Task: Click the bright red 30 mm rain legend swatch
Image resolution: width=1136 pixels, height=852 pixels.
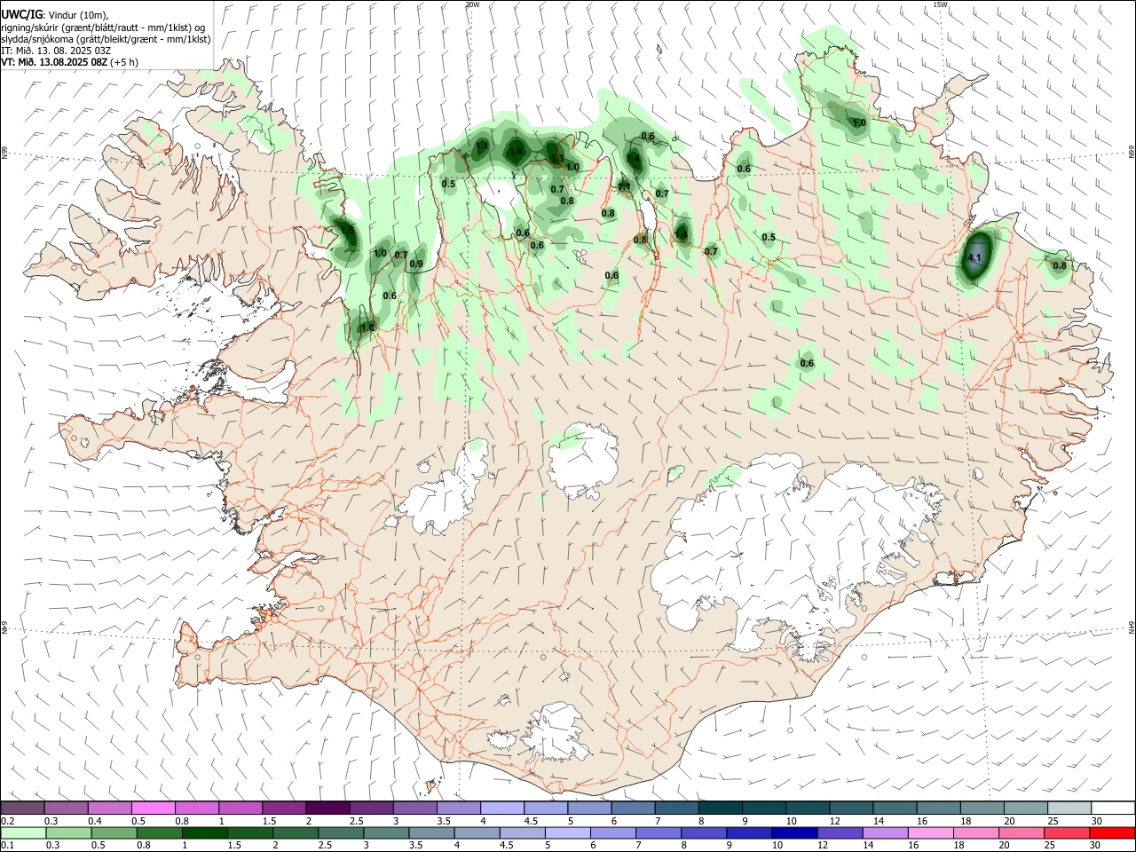Action: coord(1111,832)
